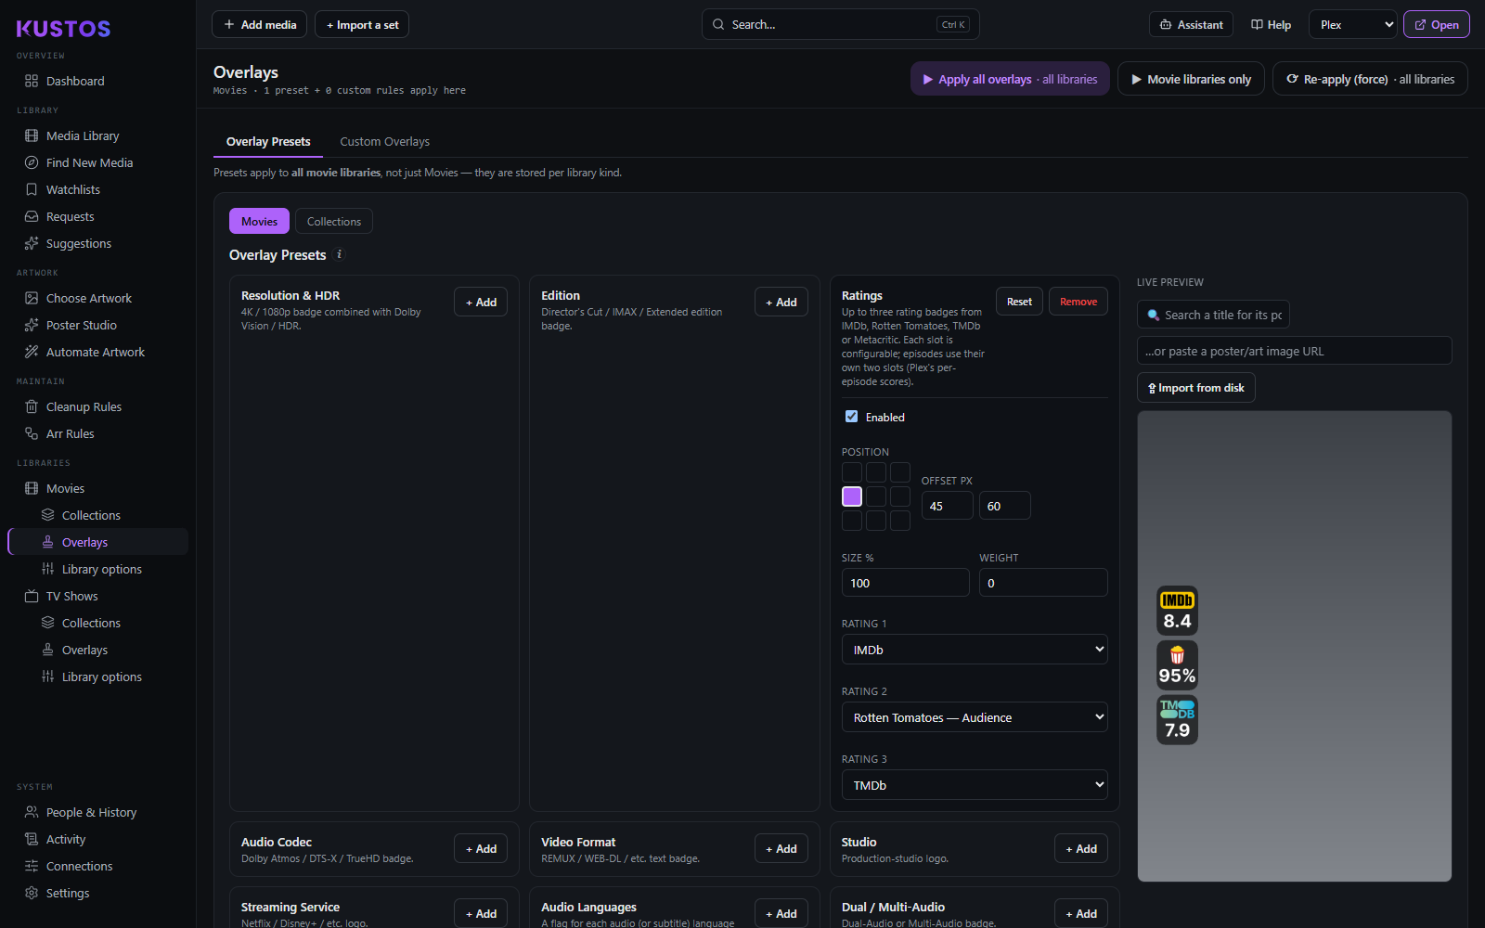Click the Activity log icon

[x=32, y=839]
